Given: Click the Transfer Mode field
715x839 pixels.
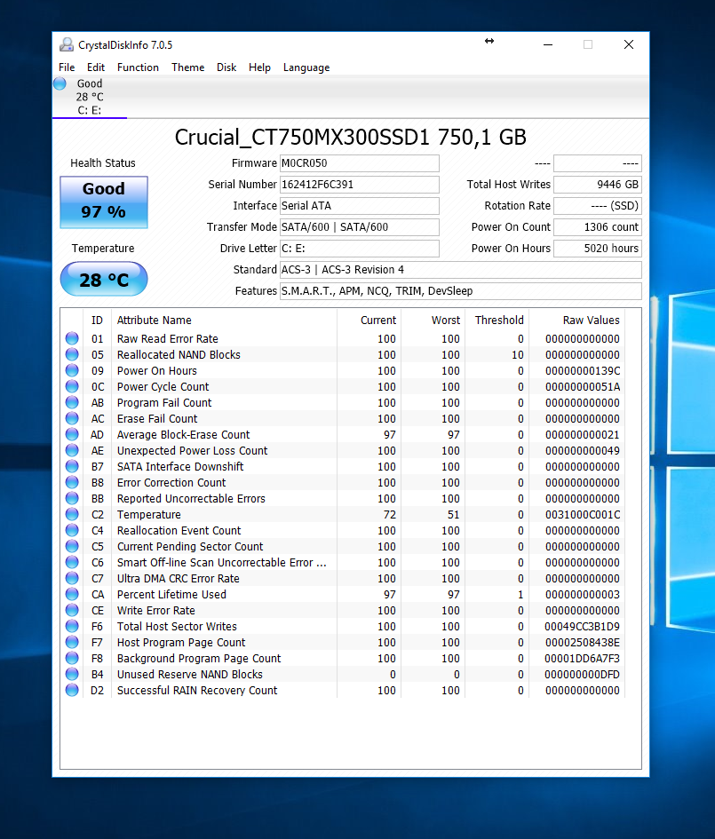Looking at the screenshot, I should pyautogui.click(x=359, y=227).
